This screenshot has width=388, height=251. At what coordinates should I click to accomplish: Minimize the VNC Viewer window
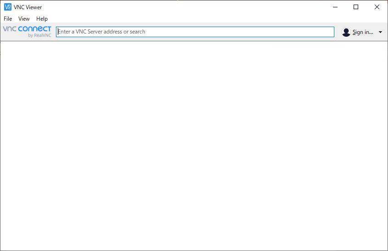click(x=335, y=7)
